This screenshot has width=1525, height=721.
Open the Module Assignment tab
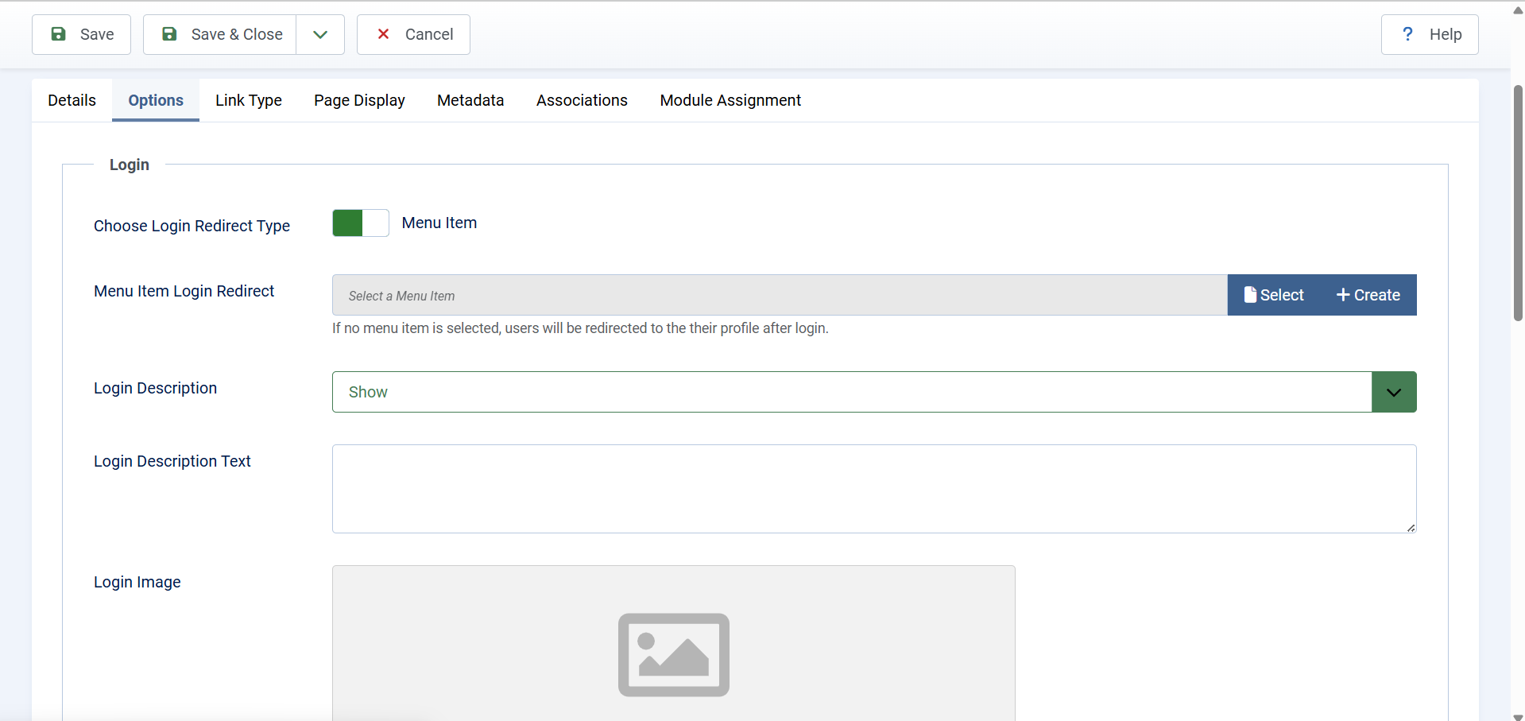pyautogui.click(x=730, y=100)
